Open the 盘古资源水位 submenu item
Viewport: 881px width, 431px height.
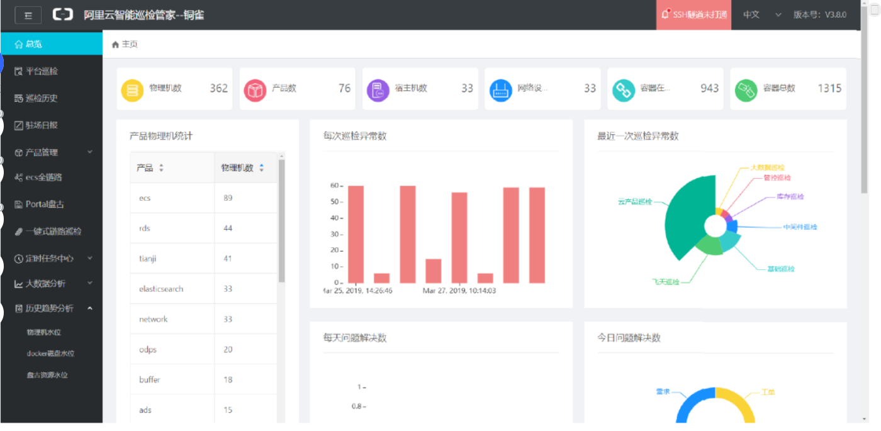click(47, 375)
